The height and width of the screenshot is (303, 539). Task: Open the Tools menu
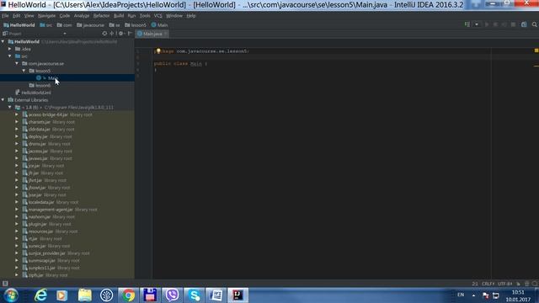point(145,16)
